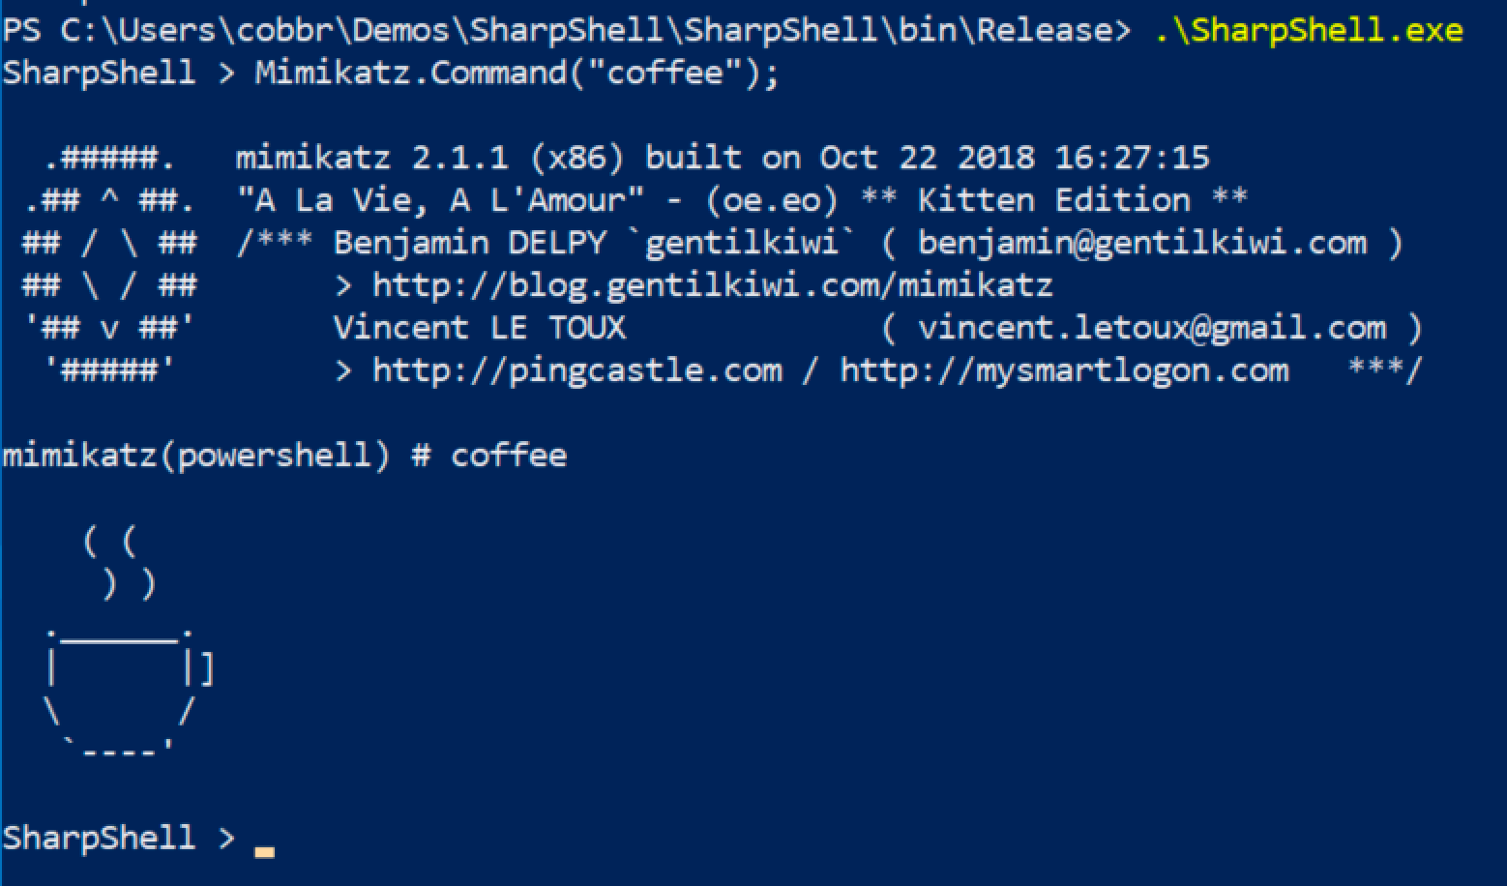Click the "A La Vie, A L'Amour" quote
This screenshot has height=886, width=1507.
tap(440, 200)
